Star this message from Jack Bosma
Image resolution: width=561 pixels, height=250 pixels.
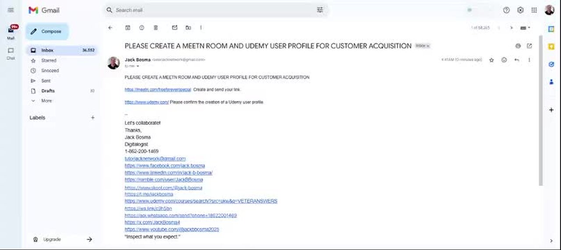coord(491,60)
